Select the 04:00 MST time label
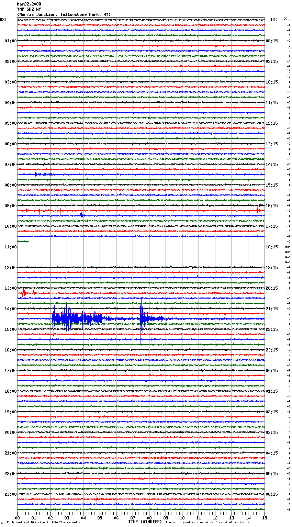Viewport: 292px width, 527px height. click(11, 103)
